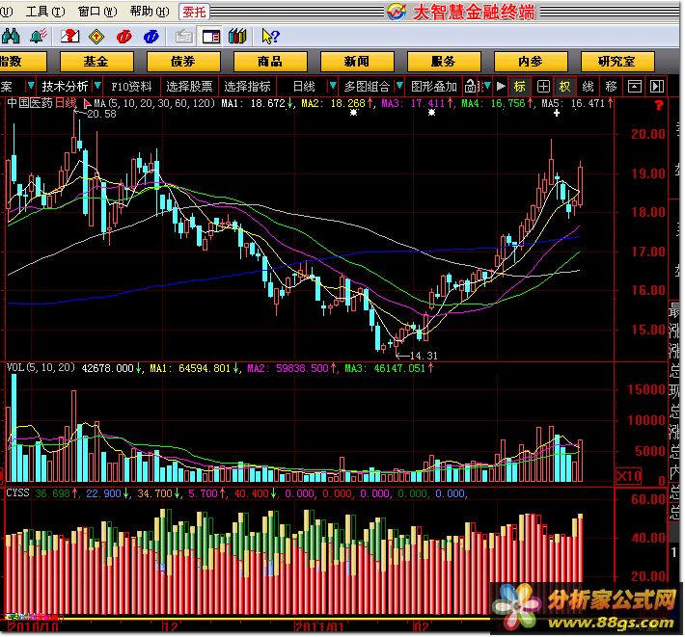Expand dropdown arrow next to 技术分析
Image resolution: width=685 pixels, height=637 pixels.
pos(97,86)
